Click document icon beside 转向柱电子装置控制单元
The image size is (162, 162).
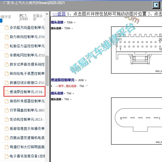(7, 74)
